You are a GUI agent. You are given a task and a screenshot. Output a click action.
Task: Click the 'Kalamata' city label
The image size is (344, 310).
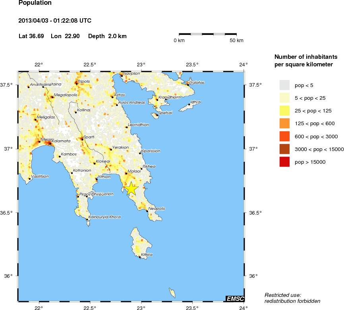61,141
